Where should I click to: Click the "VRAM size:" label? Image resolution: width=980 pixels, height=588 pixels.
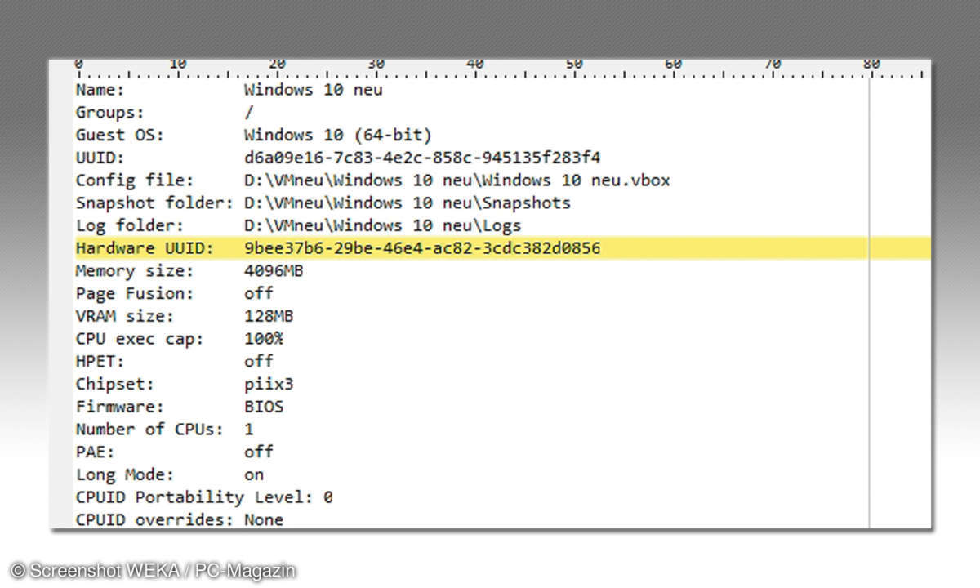(x=125, y=316)
